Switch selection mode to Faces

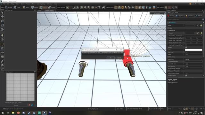26,7
